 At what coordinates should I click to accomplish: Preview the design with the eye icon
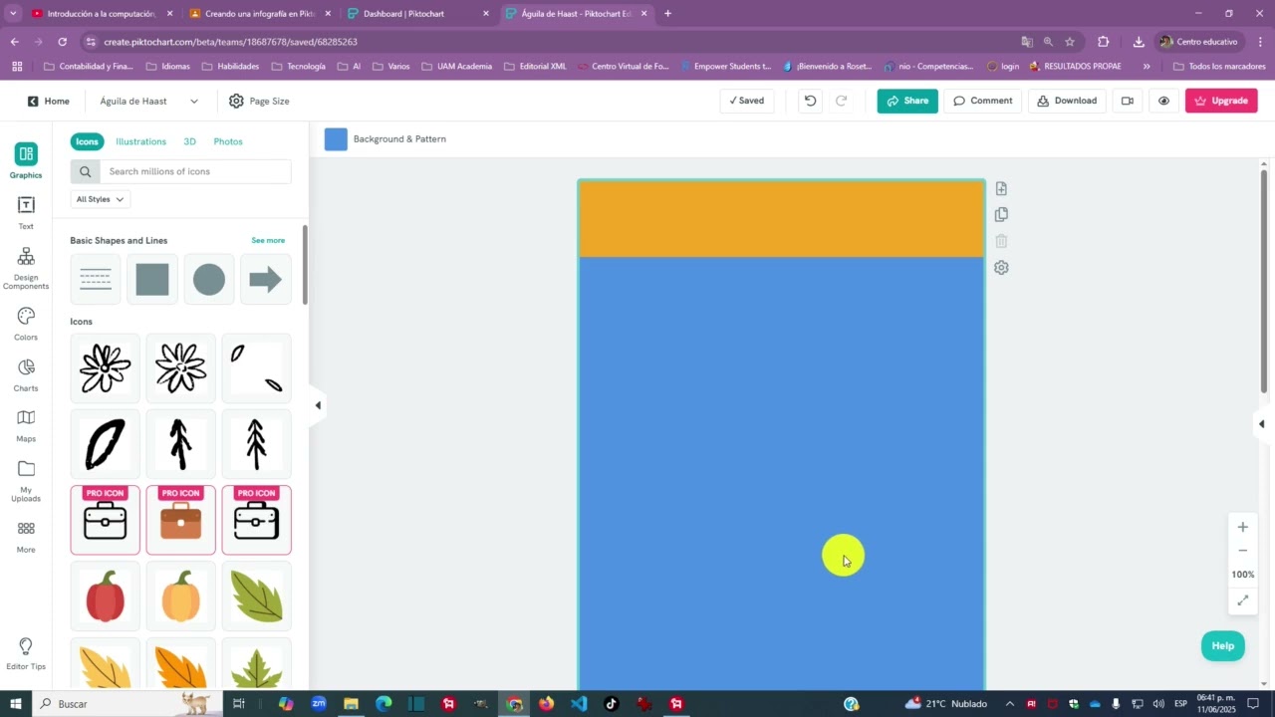(x=1163, y=101)
